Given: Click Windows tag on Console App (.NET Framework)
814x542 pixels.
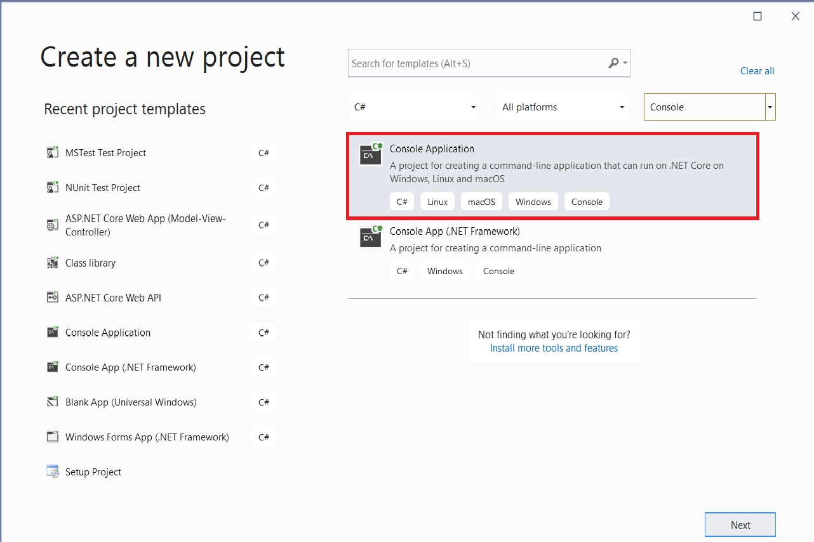Looking at the screenshot, I should click(445, 271).
